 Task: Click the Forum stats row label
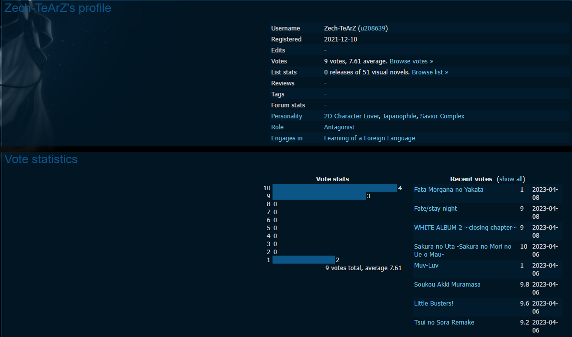288,105
